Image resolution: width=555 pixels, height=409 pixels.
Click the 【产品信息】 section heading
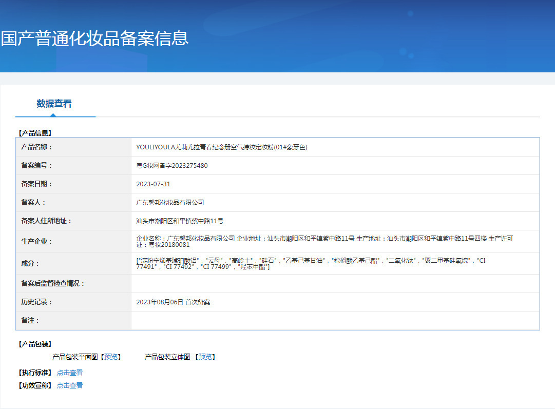[x=35, y=133]
